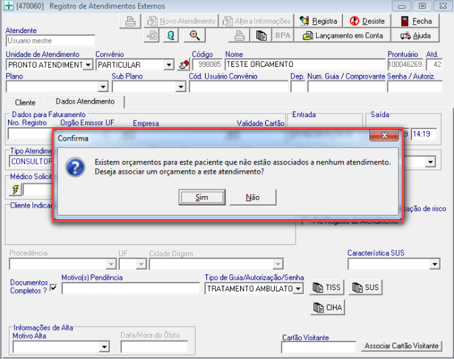Image resolution: width=454 pixels, height=359 pixels.
Task: Click Não in the Confirma dialog
Action: (x=253, y=197)
